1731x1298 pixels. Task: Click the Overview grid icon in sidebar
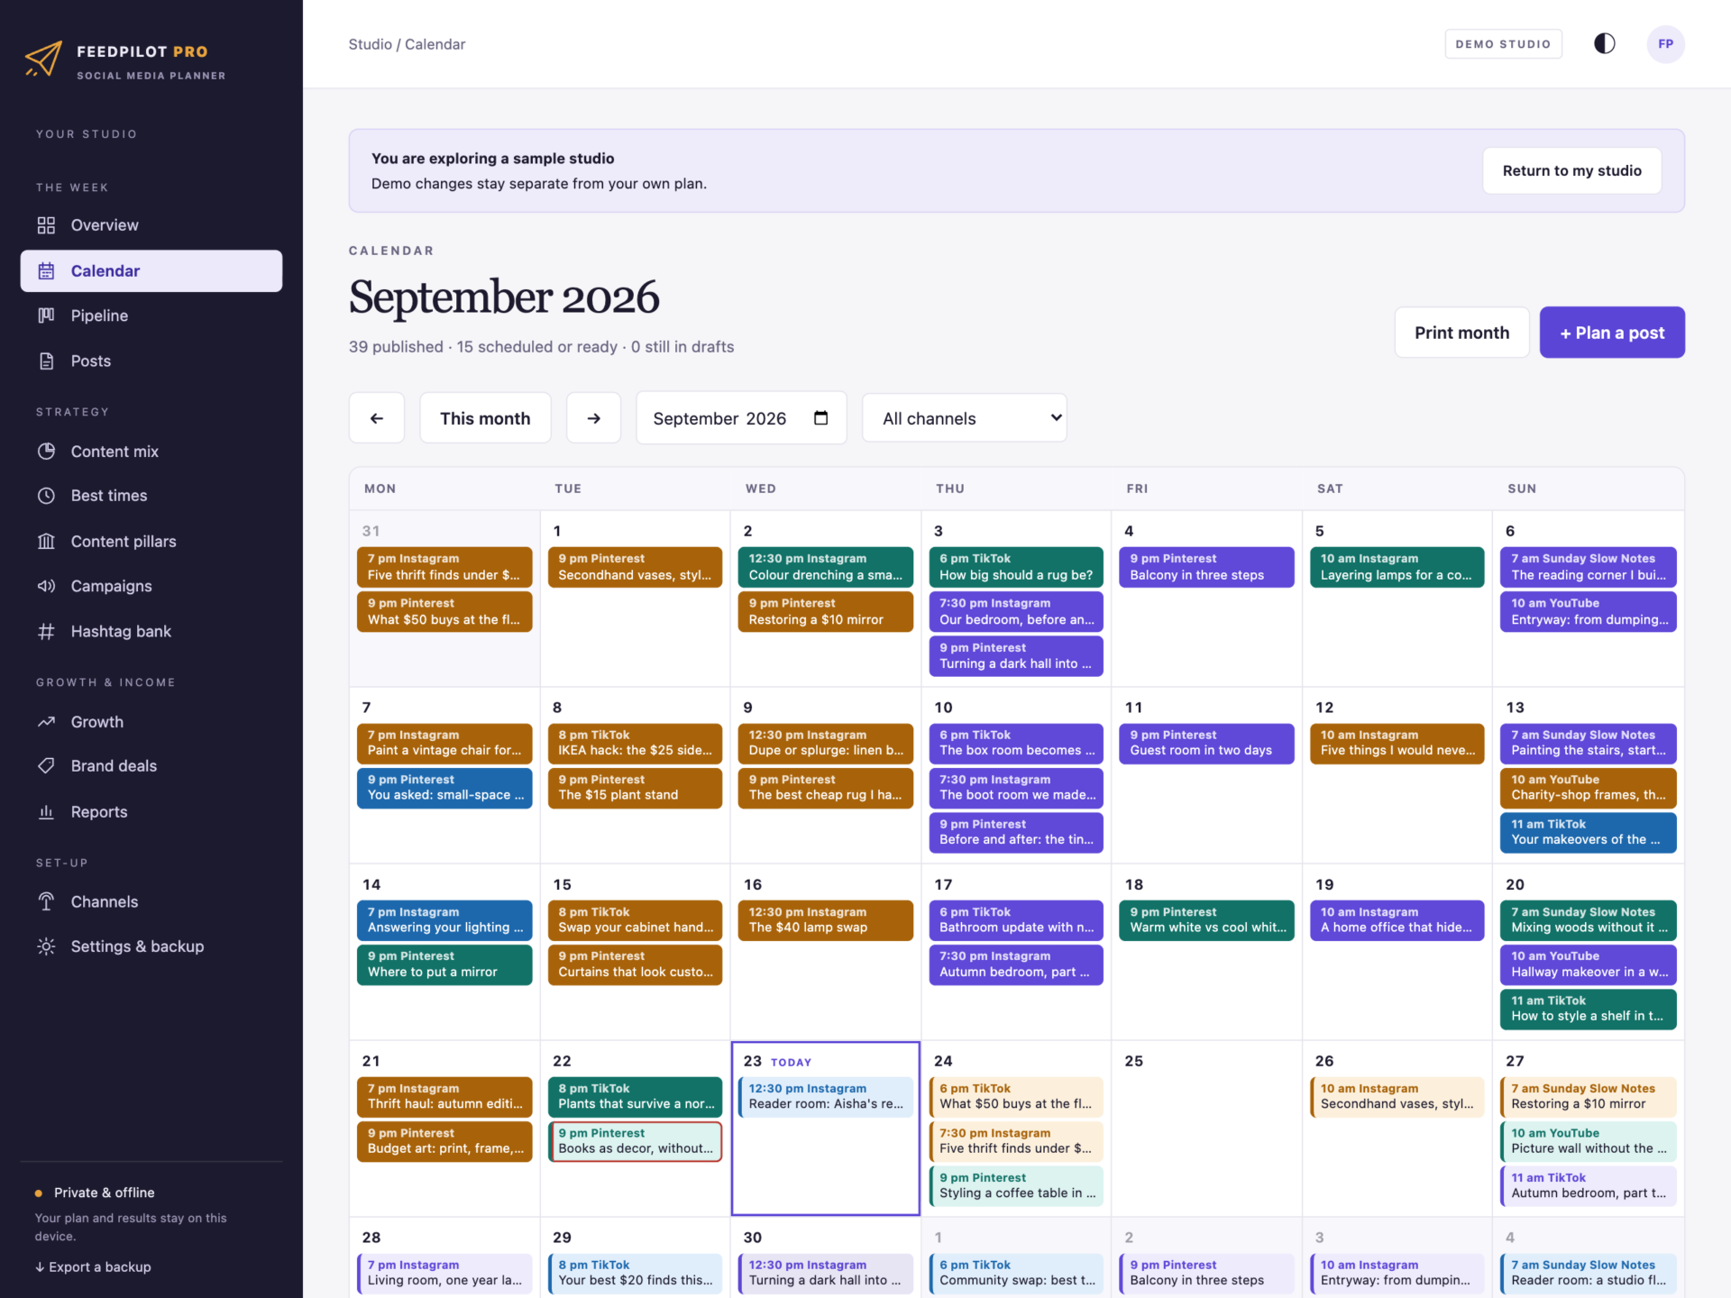pyautogui.click(x=46, y=225)
